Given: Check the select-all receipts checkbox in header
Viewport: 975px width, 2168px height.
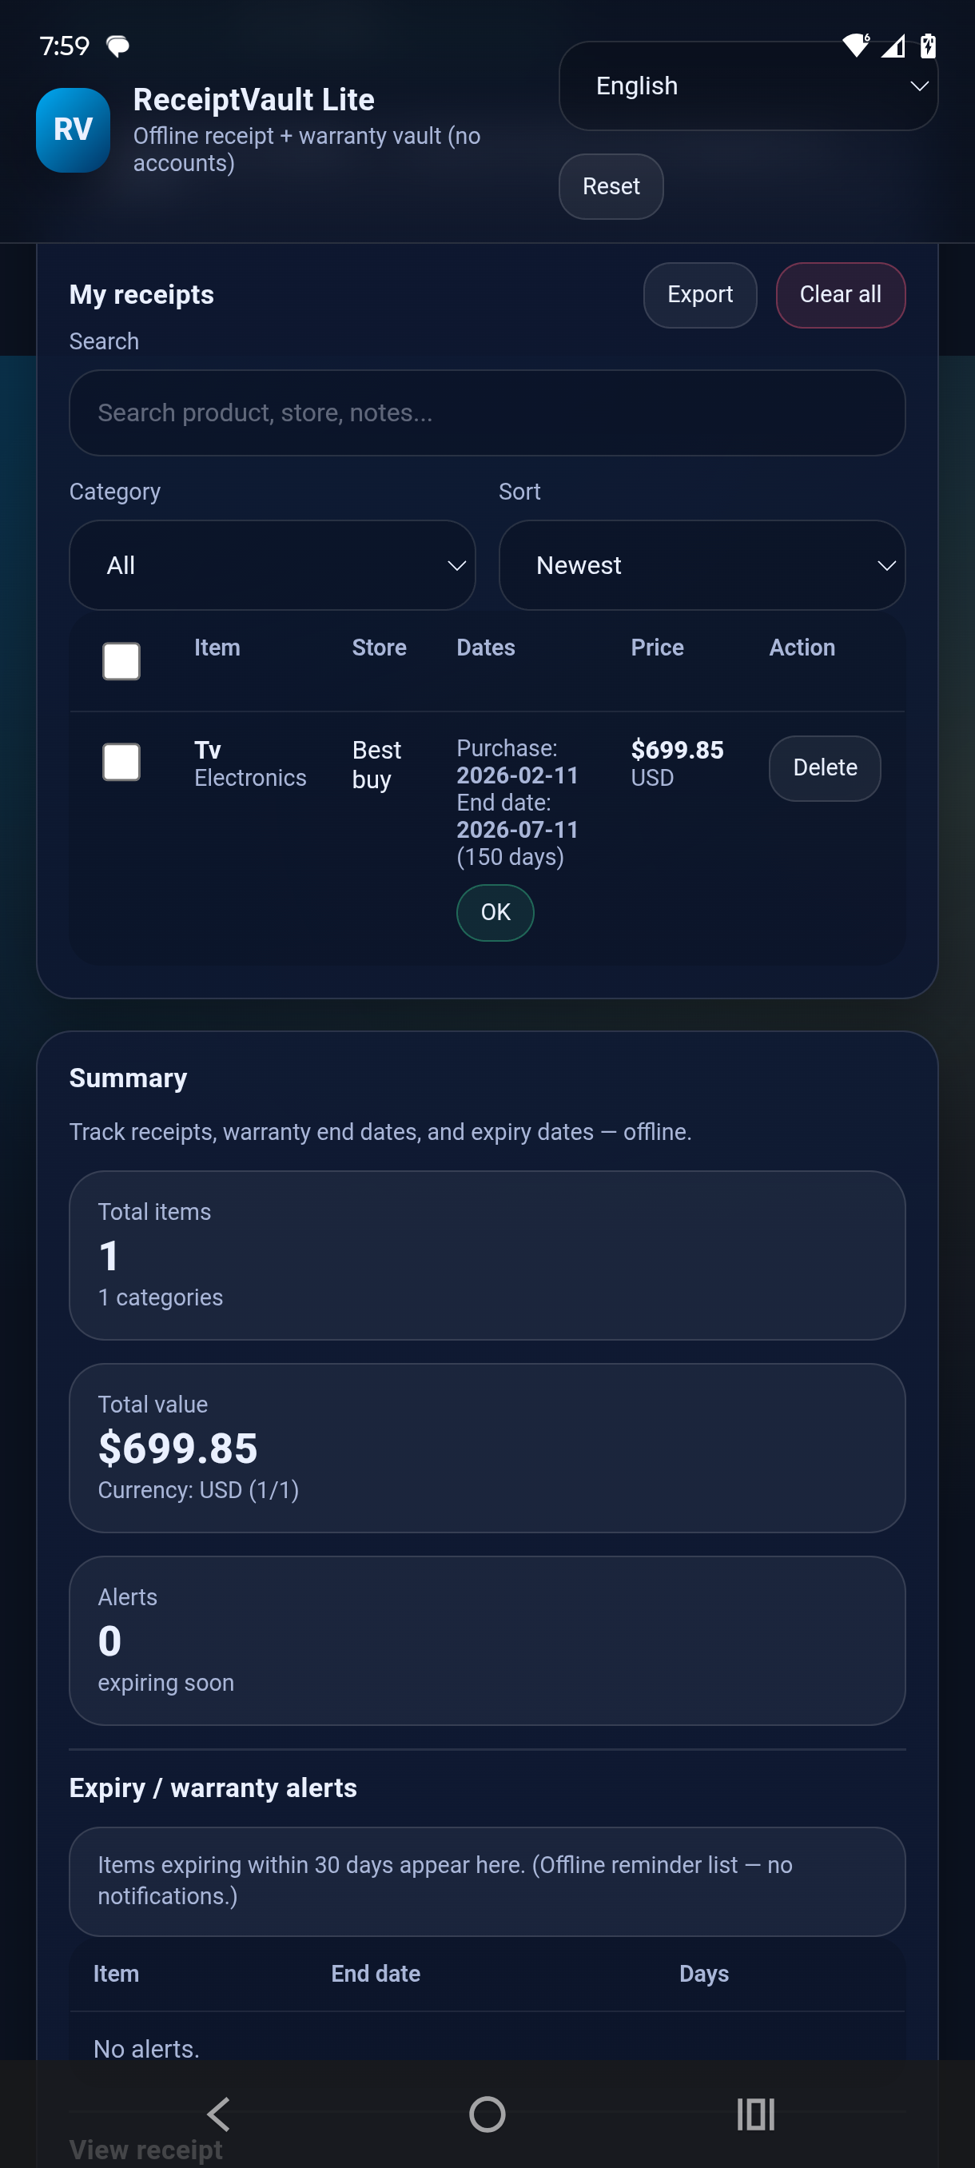Looking at the screenshot, I should pos(121,661).
